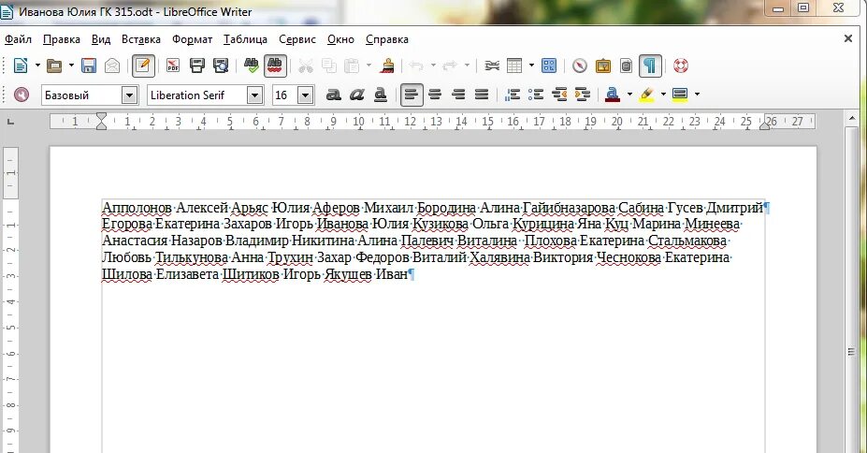The height and width of the screenshot is (453, 867).
Task: Open the Background Color dropdown arrow
Action: click(697, 94)
